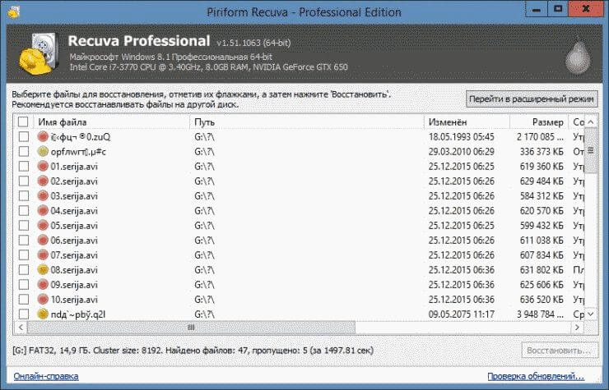Click the vertical scrollbar up arrow

[x=591, y=122]
